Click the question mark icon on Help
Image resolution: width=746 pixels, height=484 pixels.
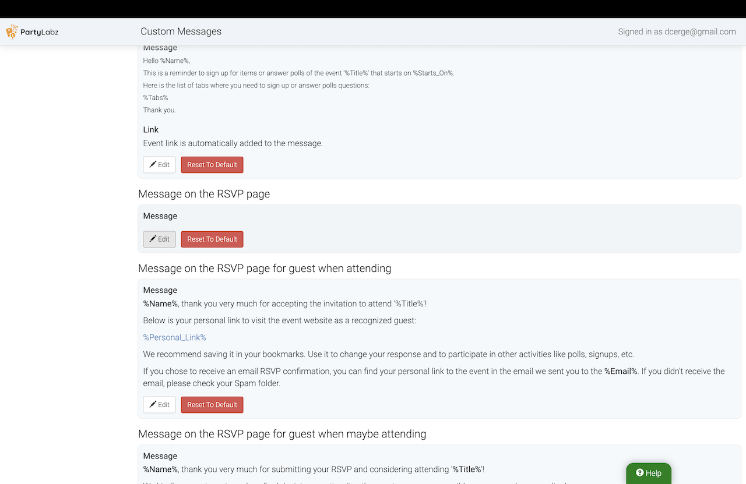(639, 473)
